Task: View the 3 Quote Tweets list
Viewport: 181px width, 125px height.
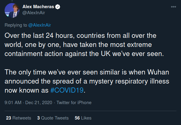Action: [x=53, y=118]
